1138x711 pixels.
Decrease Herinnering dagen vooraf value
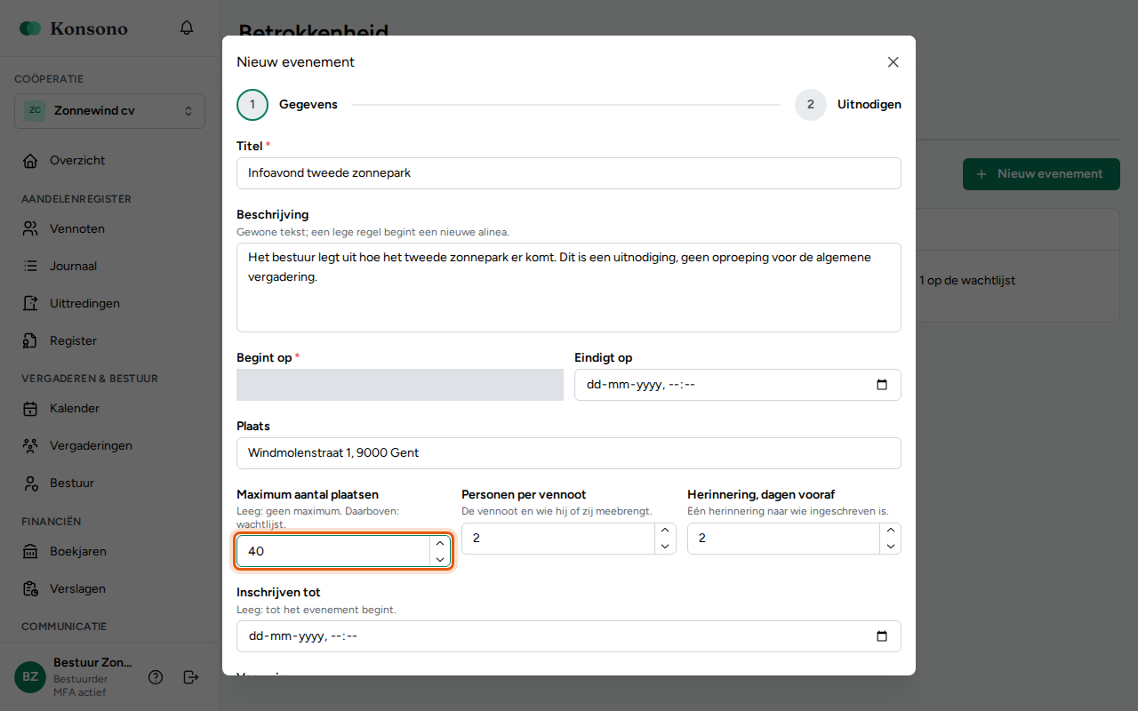[891, 547]
